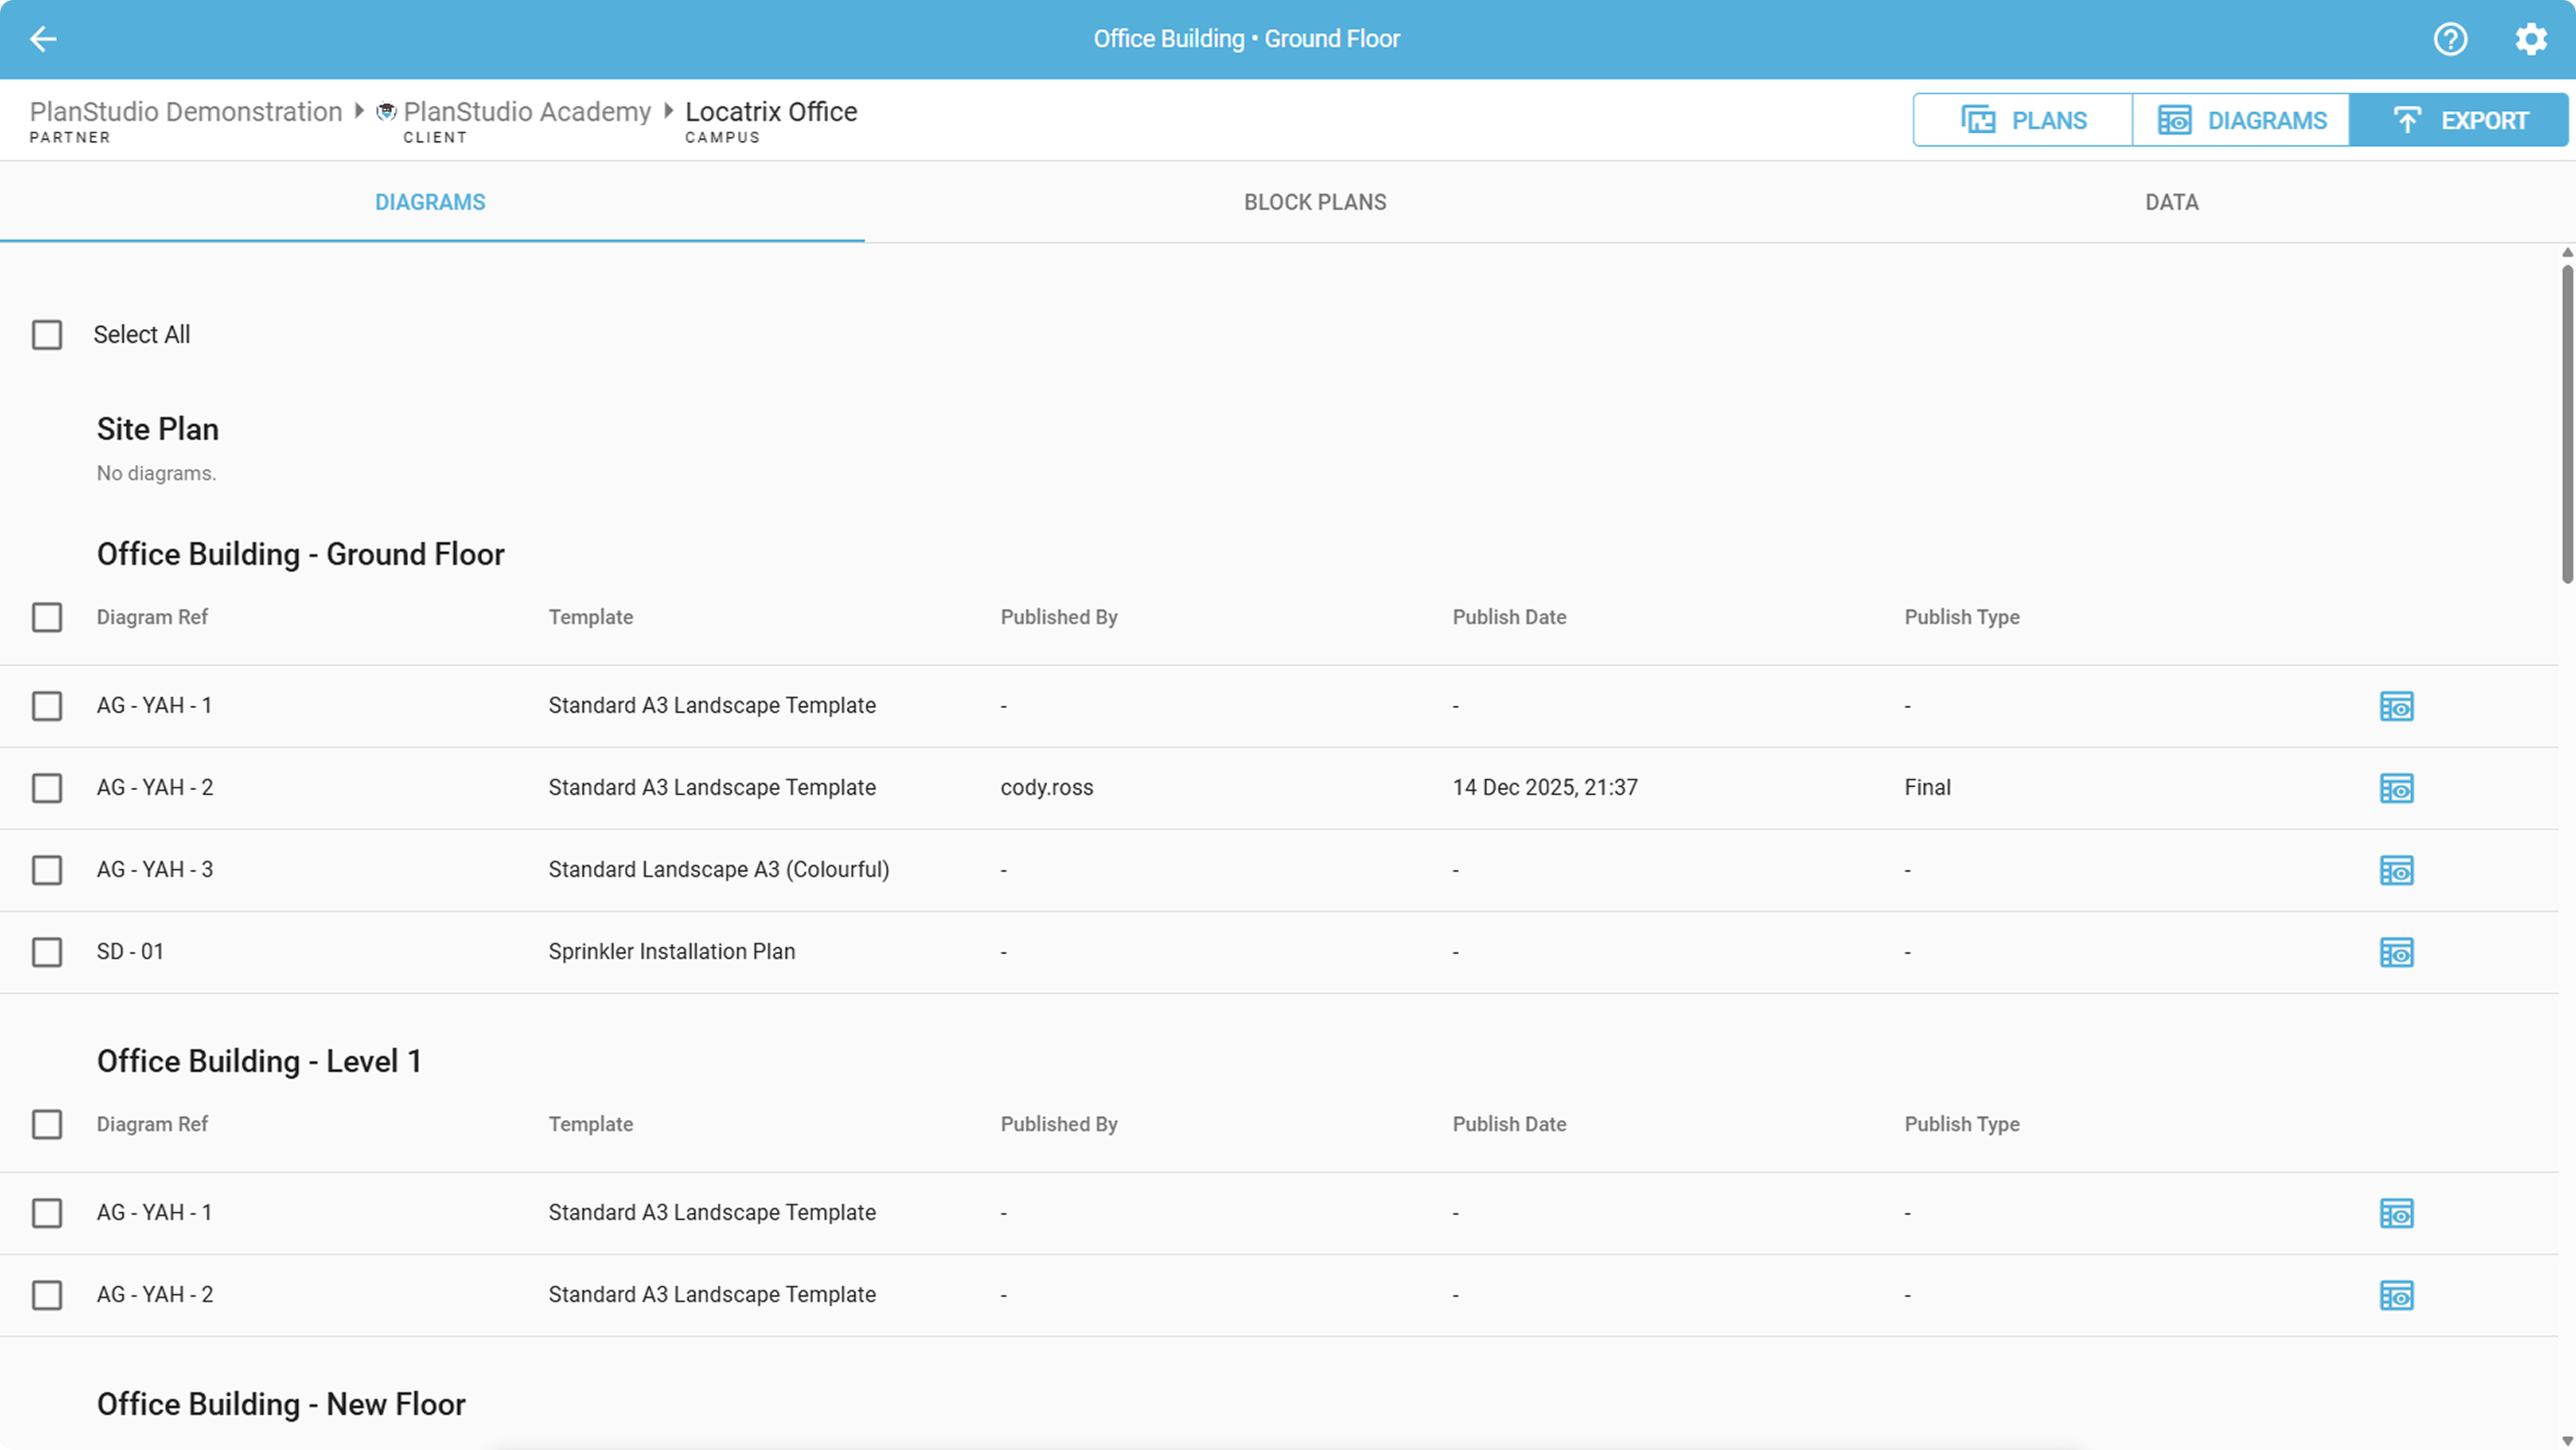The height and width of the screenshot is (1450, 2576).
Task: Check the SD - 01 row checkbox
Action: click(47, 952)
